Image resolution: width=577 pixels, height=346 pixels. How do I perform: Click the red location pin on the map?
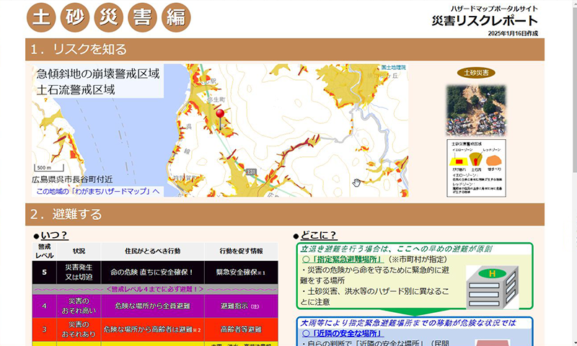click(220, 116)
